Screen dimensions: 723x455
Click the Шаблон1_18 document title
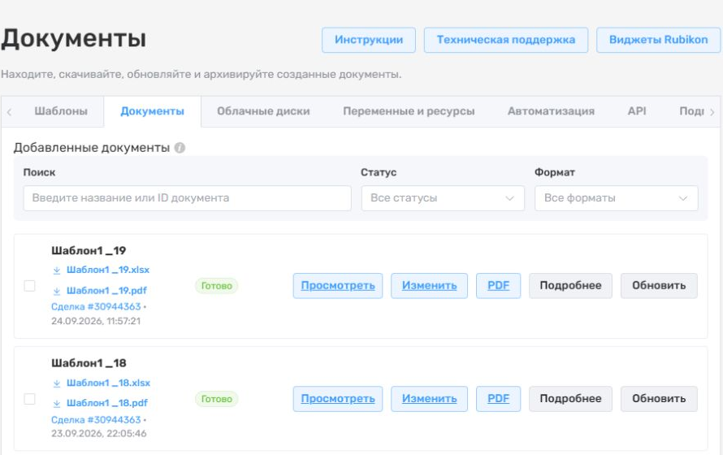[89, 363]
